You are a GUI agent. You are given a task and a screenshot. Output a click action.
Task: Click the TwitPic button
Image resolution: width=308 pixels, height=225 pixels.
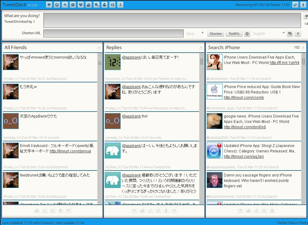(x=234, y=34)
